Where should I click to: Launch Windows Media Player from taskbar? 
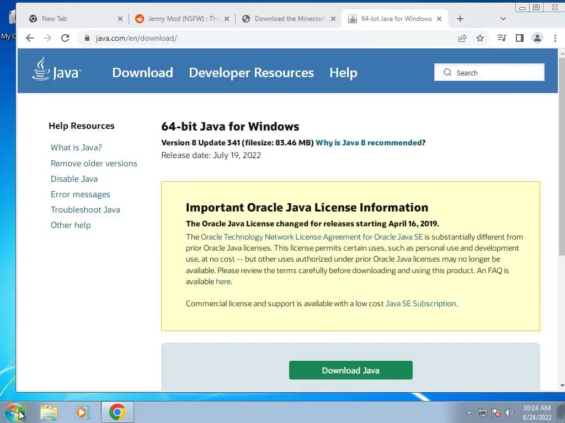tap(83, 412)
